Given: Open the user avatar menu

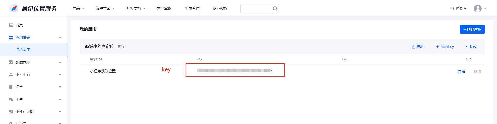Looking at the screenshot, I should (x=478, y=8).
